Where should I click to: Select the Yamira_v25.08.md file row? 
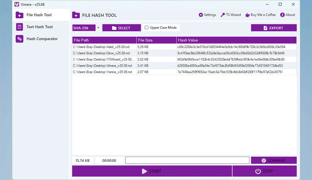[184, 72]
